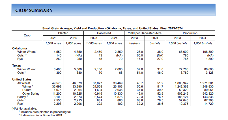Select the Harvested column group header
This screenshot has height=120, width=228.
104,33
